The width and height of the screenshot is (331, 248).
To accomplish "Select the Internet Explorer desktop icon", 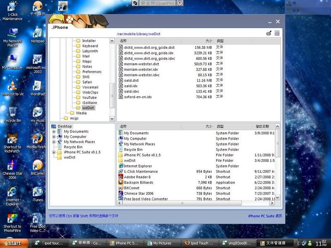I will (x=12, y=196).
